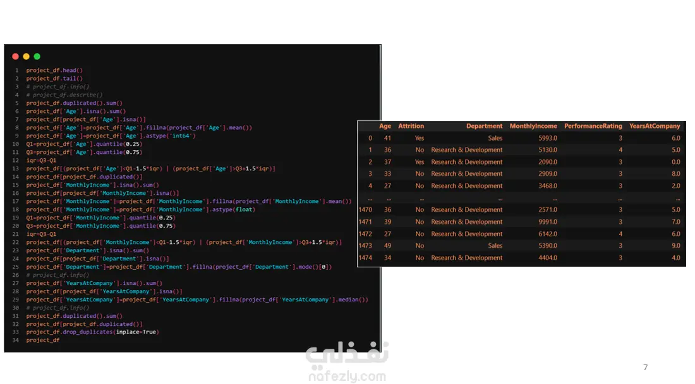695x384 pixels.
Task: Click the income cell 5390.0
Action: 547,245
